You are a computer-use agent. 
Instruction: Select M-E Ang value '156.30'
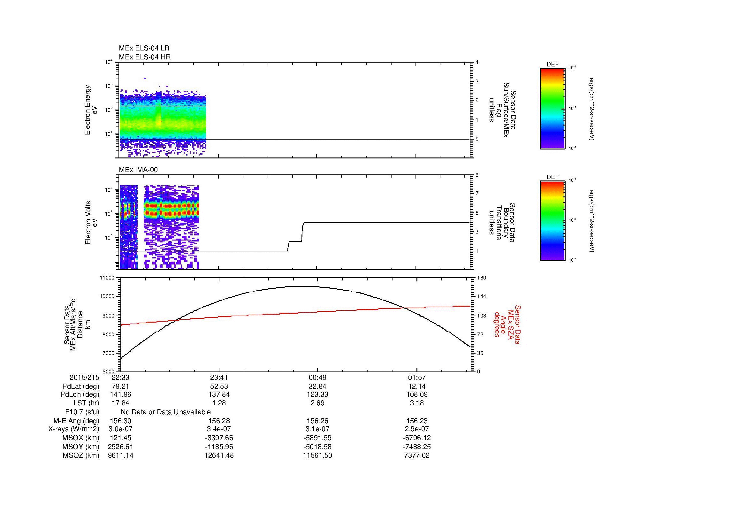click(x=121, y=421)
